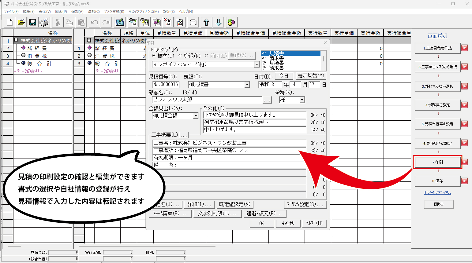Image resolution: width=472 pixels, height=263 pixels.
Task: Click the three colored balls icon
Action: pyautogui.click(x=231, y=22)
